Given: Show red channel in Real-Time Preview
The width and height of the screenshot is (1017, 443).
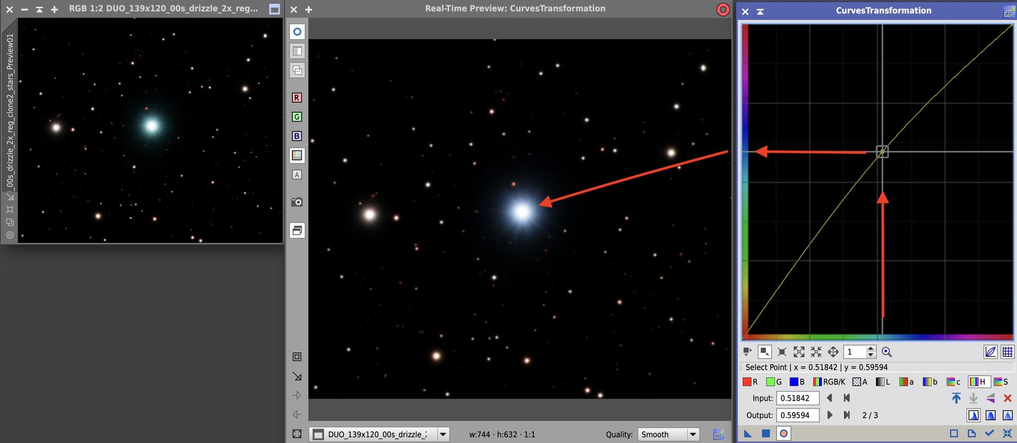Looking at the screenshot, I should [297, 97].
